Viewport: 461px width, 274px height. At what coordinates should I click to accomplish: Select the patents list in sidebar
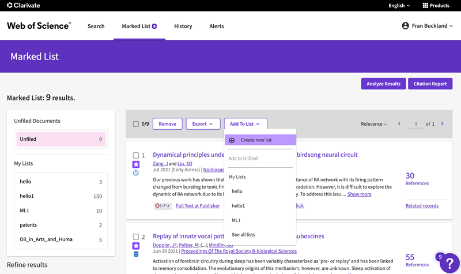61,225
